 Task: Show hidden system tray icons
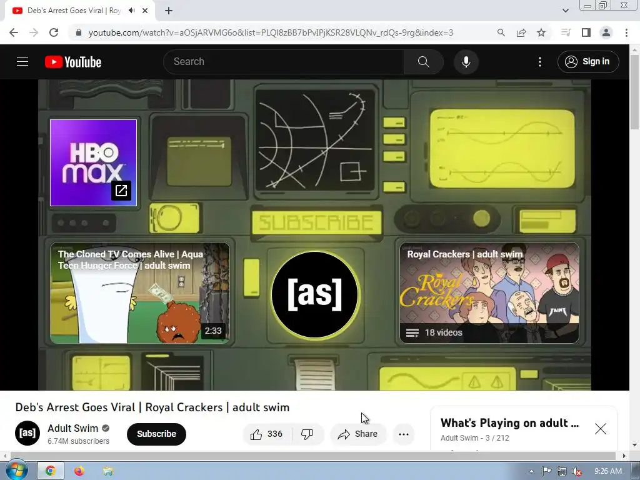pyautogui.click(x=531, y=471)
